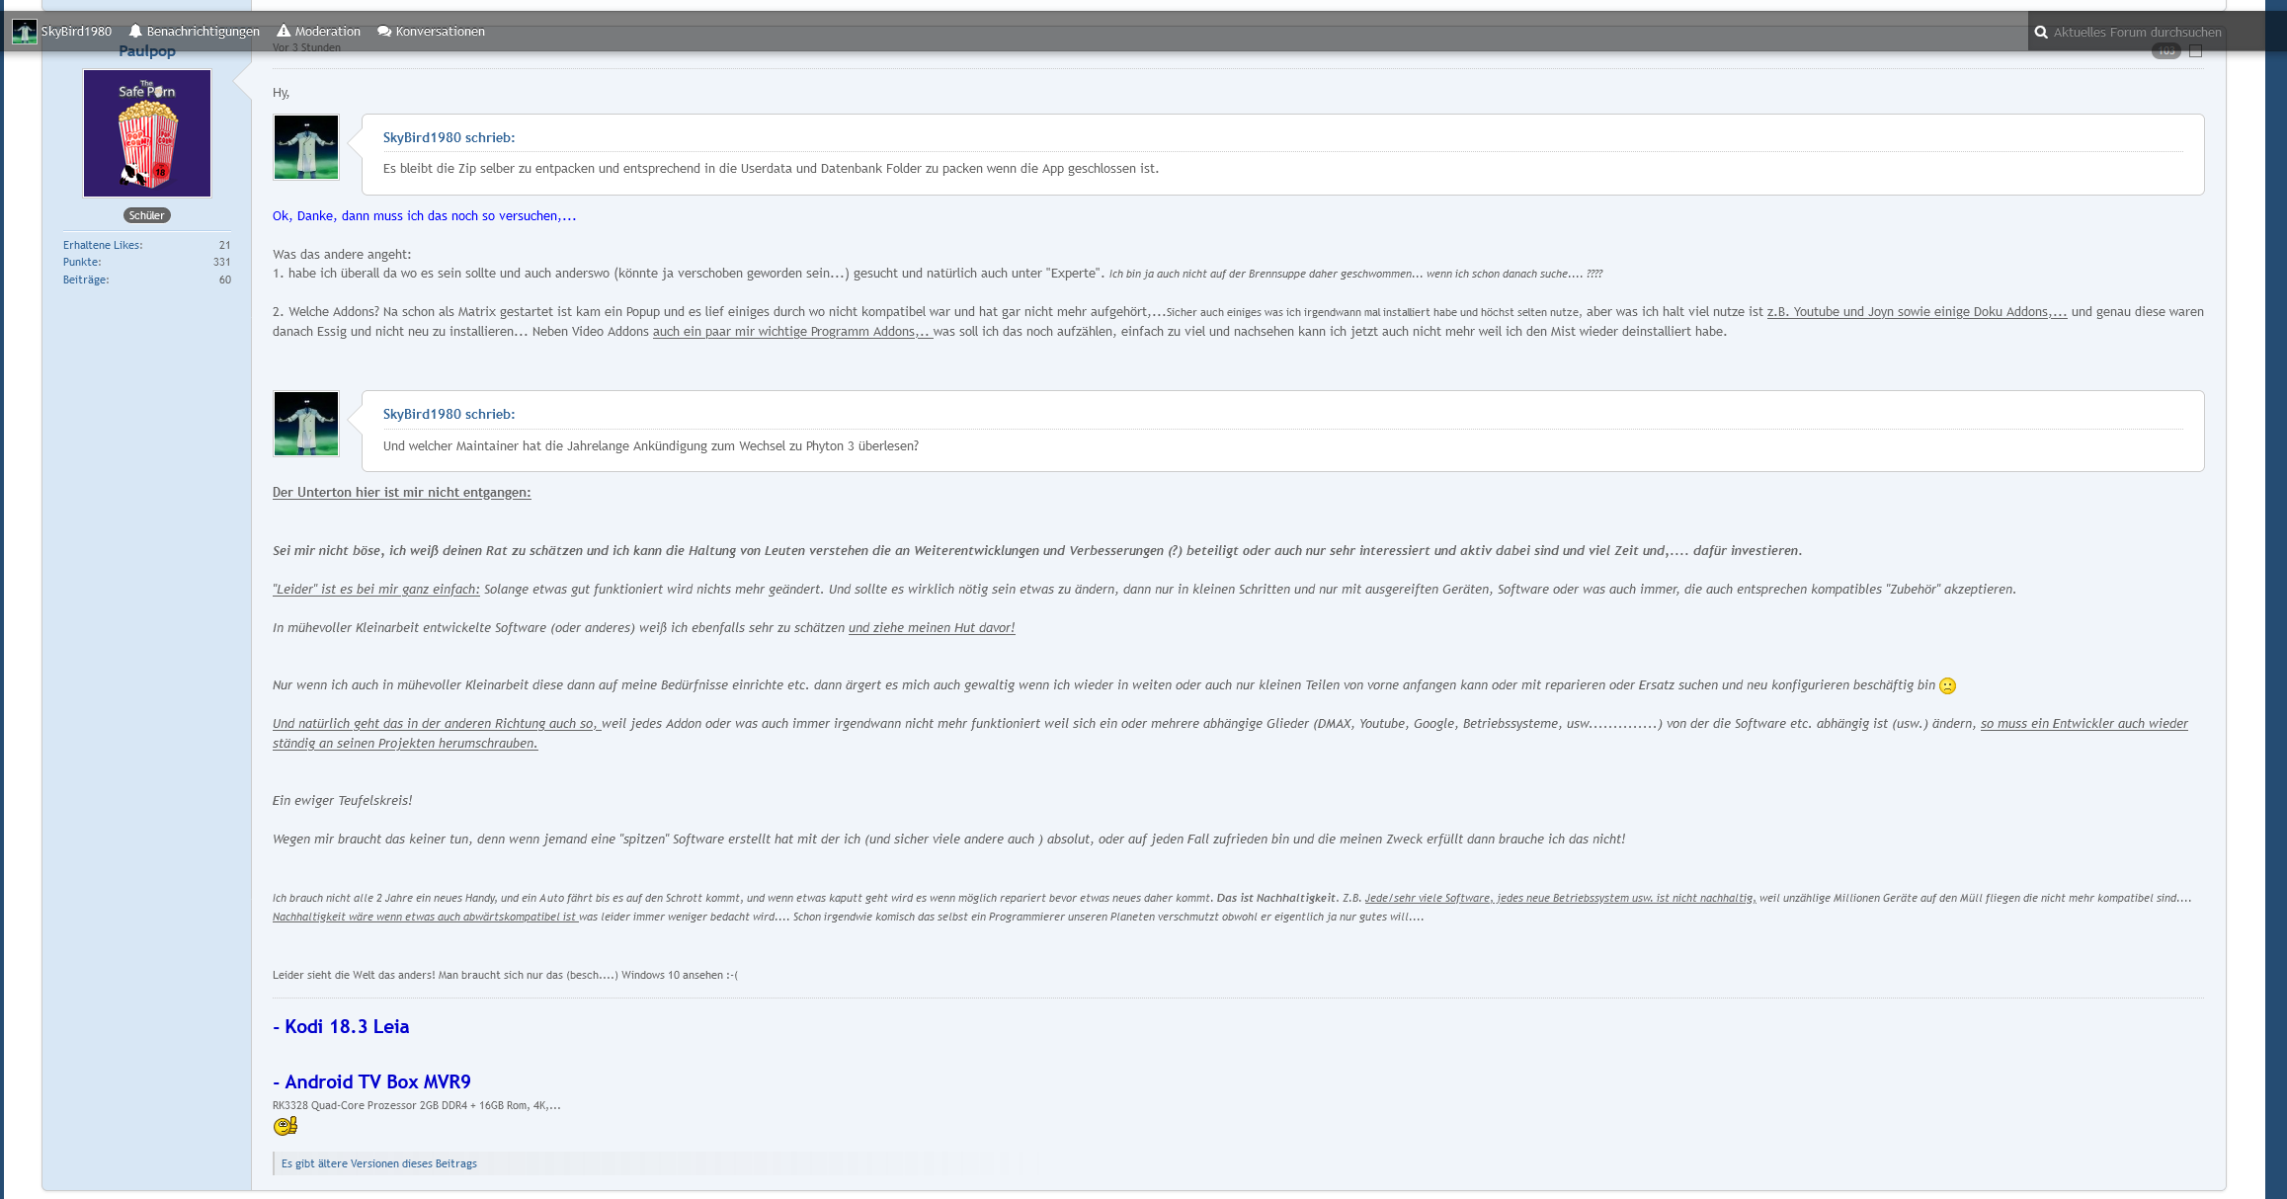Click the underlined text 'auch ein paar mir wichtige Programm Addons,..'
Image resolution: width=2287 pixels, height=1199 pixels.
click(791, 331)
